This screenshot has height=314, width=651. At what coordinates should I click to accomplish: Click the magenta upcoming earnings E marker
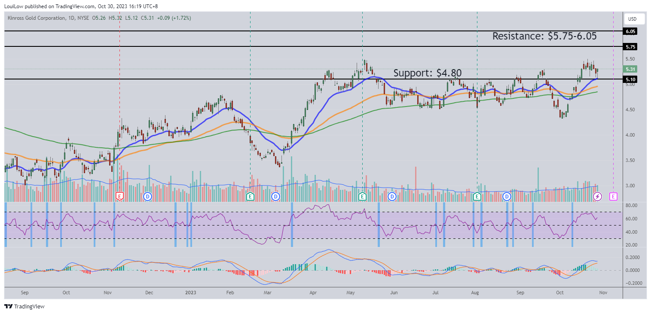(x=613, y=196)
